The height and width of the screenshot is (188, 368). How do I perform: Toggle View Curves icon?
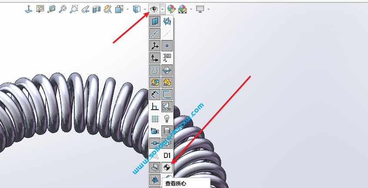[x=155, y=70]
